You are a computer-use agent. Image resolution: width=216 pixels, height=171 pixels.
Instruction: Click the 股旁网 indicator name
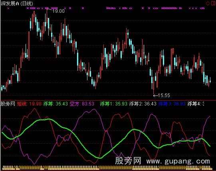pos(8,104)
